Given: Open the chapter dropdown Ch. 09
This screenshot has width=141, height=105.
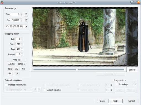Looking at the screenshot, I should coord(17,27).
